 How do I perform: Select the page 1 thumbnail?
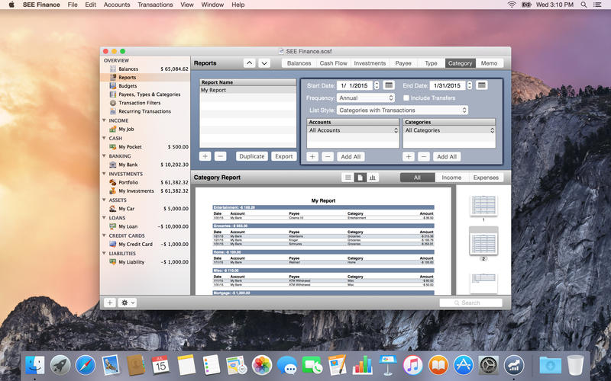point(483,204)
